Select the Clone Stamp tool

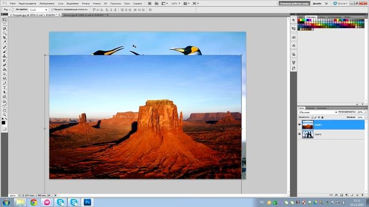(x=5, y=56)
